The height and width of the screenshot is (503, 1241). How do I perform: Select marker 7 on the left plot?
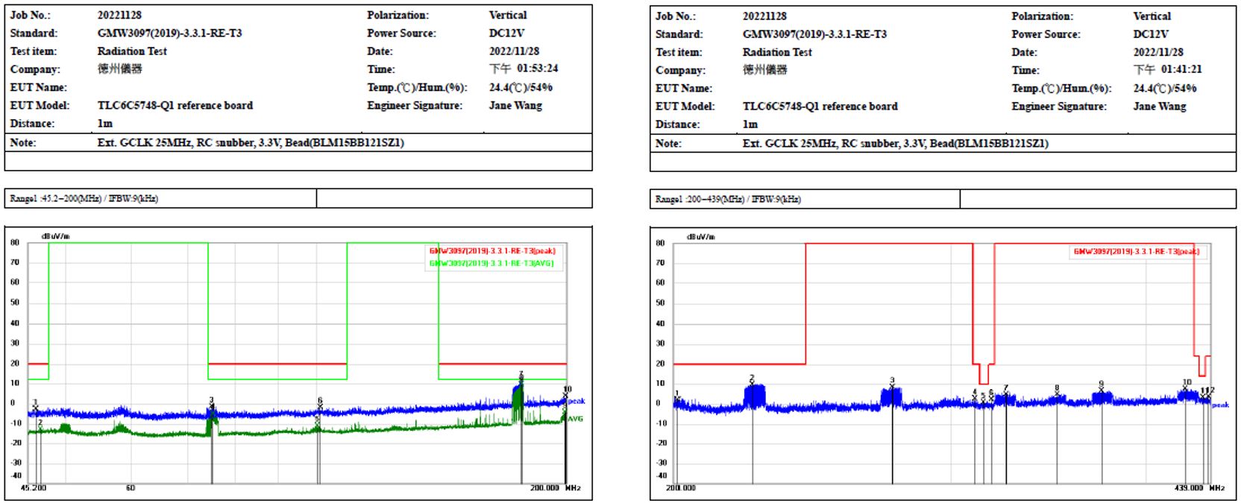point(521,376)
